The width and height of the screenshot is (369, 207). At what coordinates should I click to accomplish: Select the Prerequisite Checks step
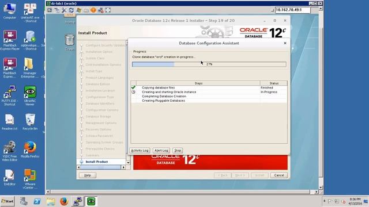click(x=100, y=149)
